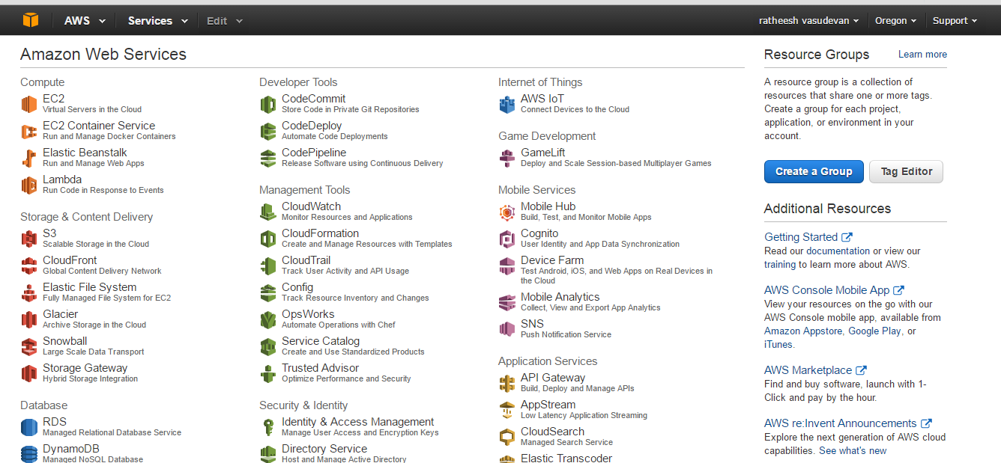Click the CodeDeploy icon

click(268, 131)
